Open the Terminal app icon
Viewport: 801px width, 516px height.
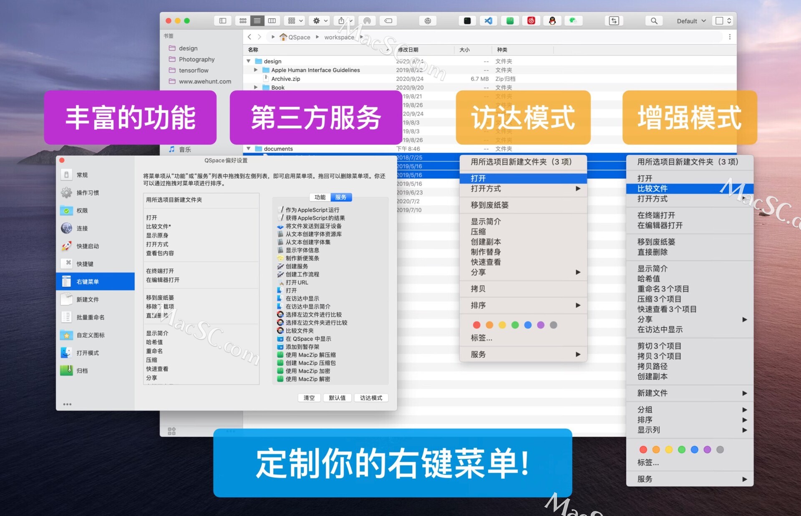point(467,21)
